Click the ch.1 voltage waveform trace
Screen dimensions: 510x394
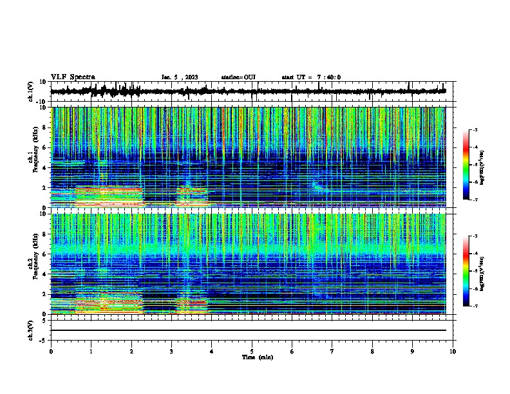coord(248,91)
